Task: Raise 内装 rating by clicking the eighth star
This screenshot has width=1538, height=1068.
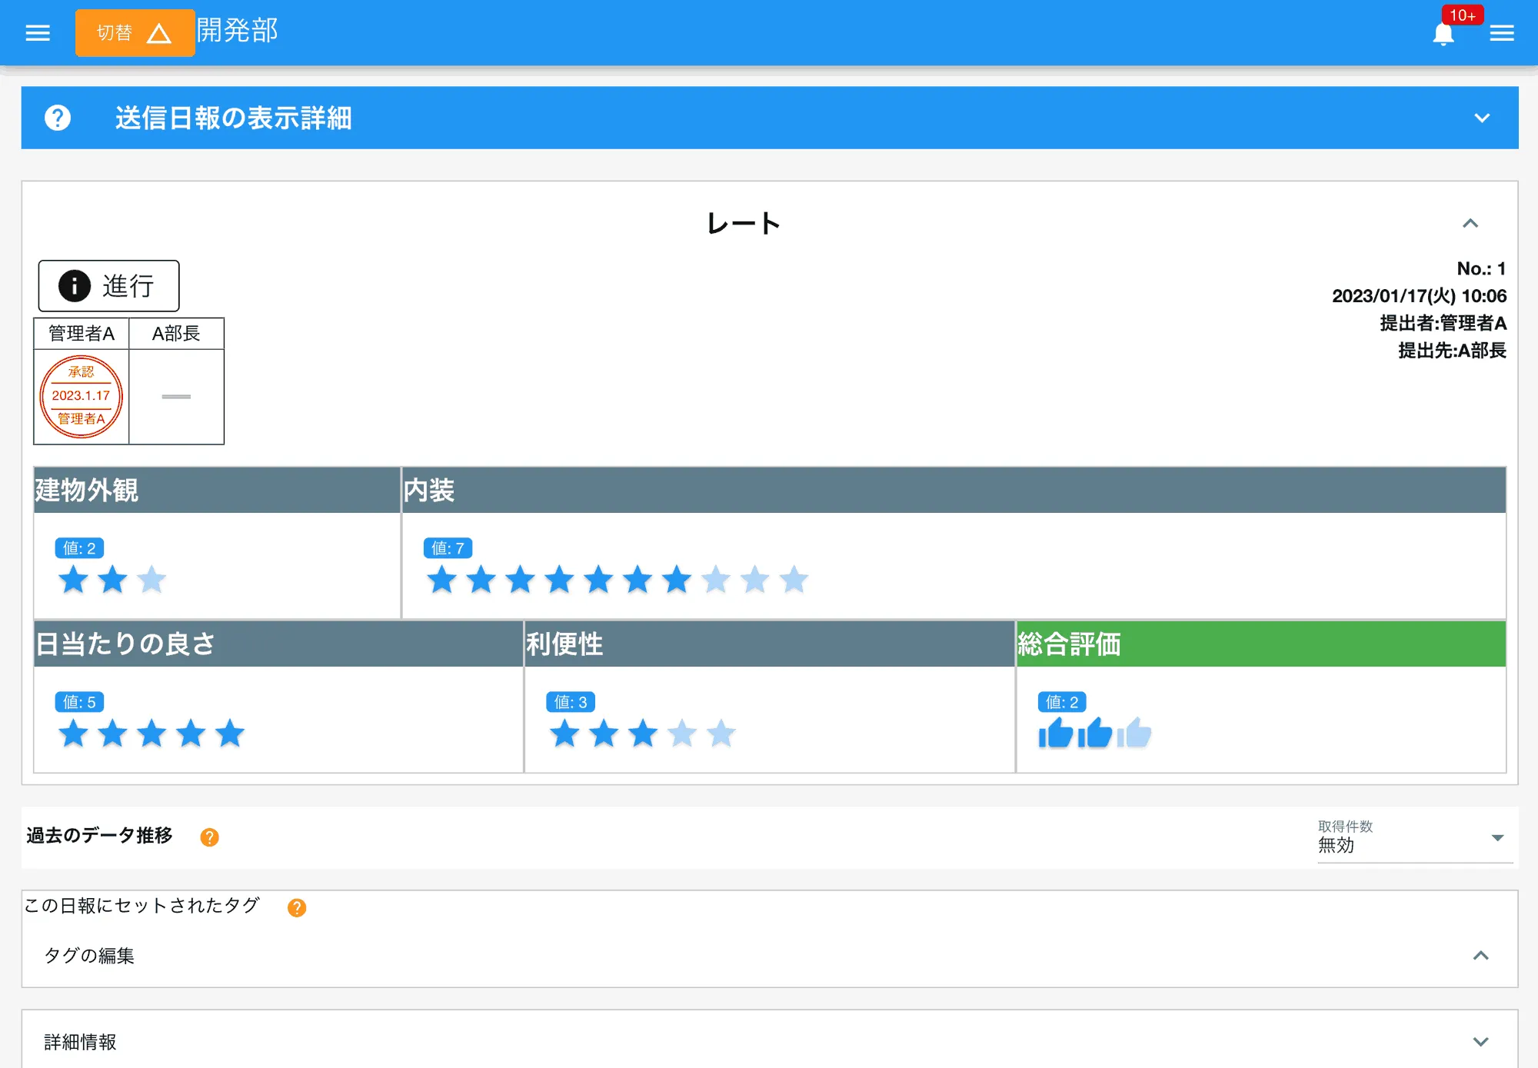Action: [x=716, y=580]
